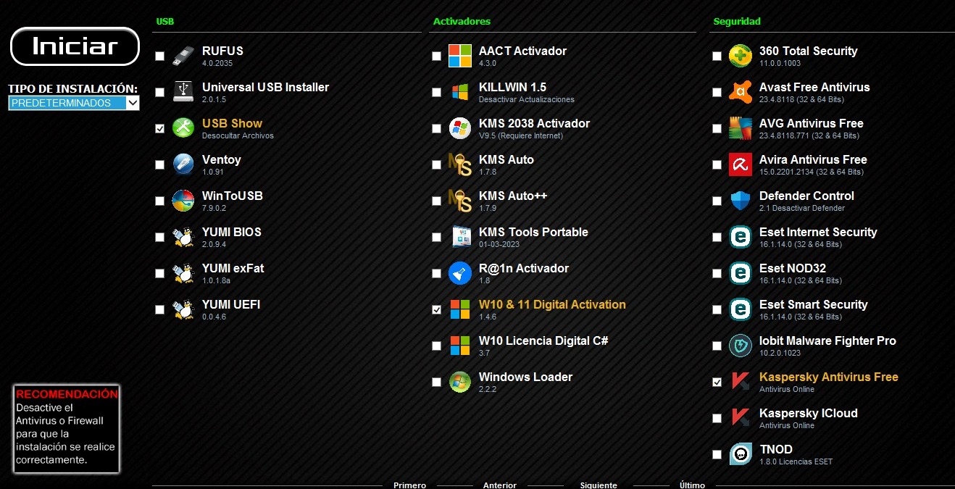Image resolution: width=955 pixels, height=489 pixels.
Task: Tick the 360 Total Security checkbox
Action: (x=717, y=57)
